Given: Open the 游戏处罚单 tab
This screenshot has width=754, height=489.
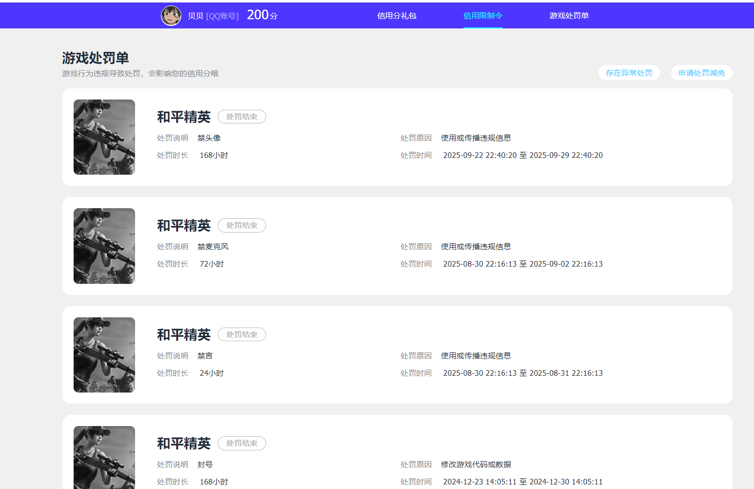Looking at the screenshot, I should 569,15.
